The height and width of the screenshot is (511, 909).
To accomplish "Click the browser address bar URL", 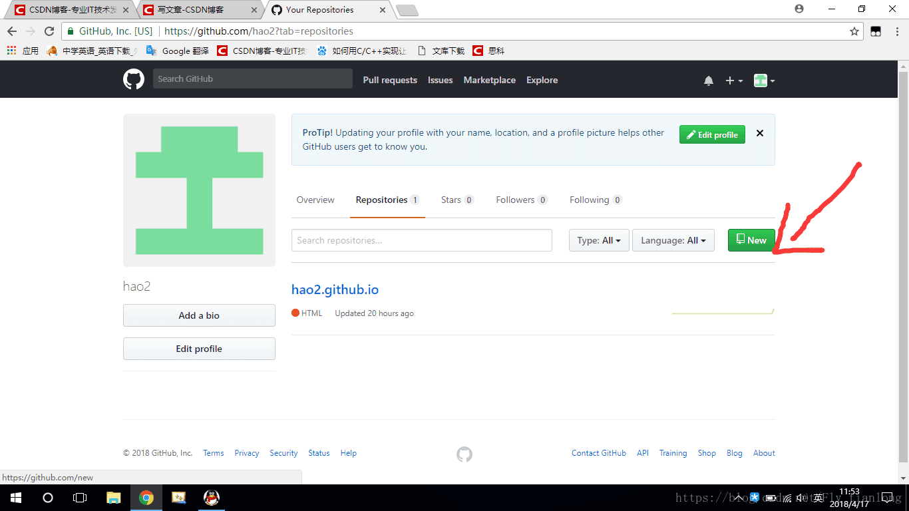I will pyautogui.click(x=259, y=31).
